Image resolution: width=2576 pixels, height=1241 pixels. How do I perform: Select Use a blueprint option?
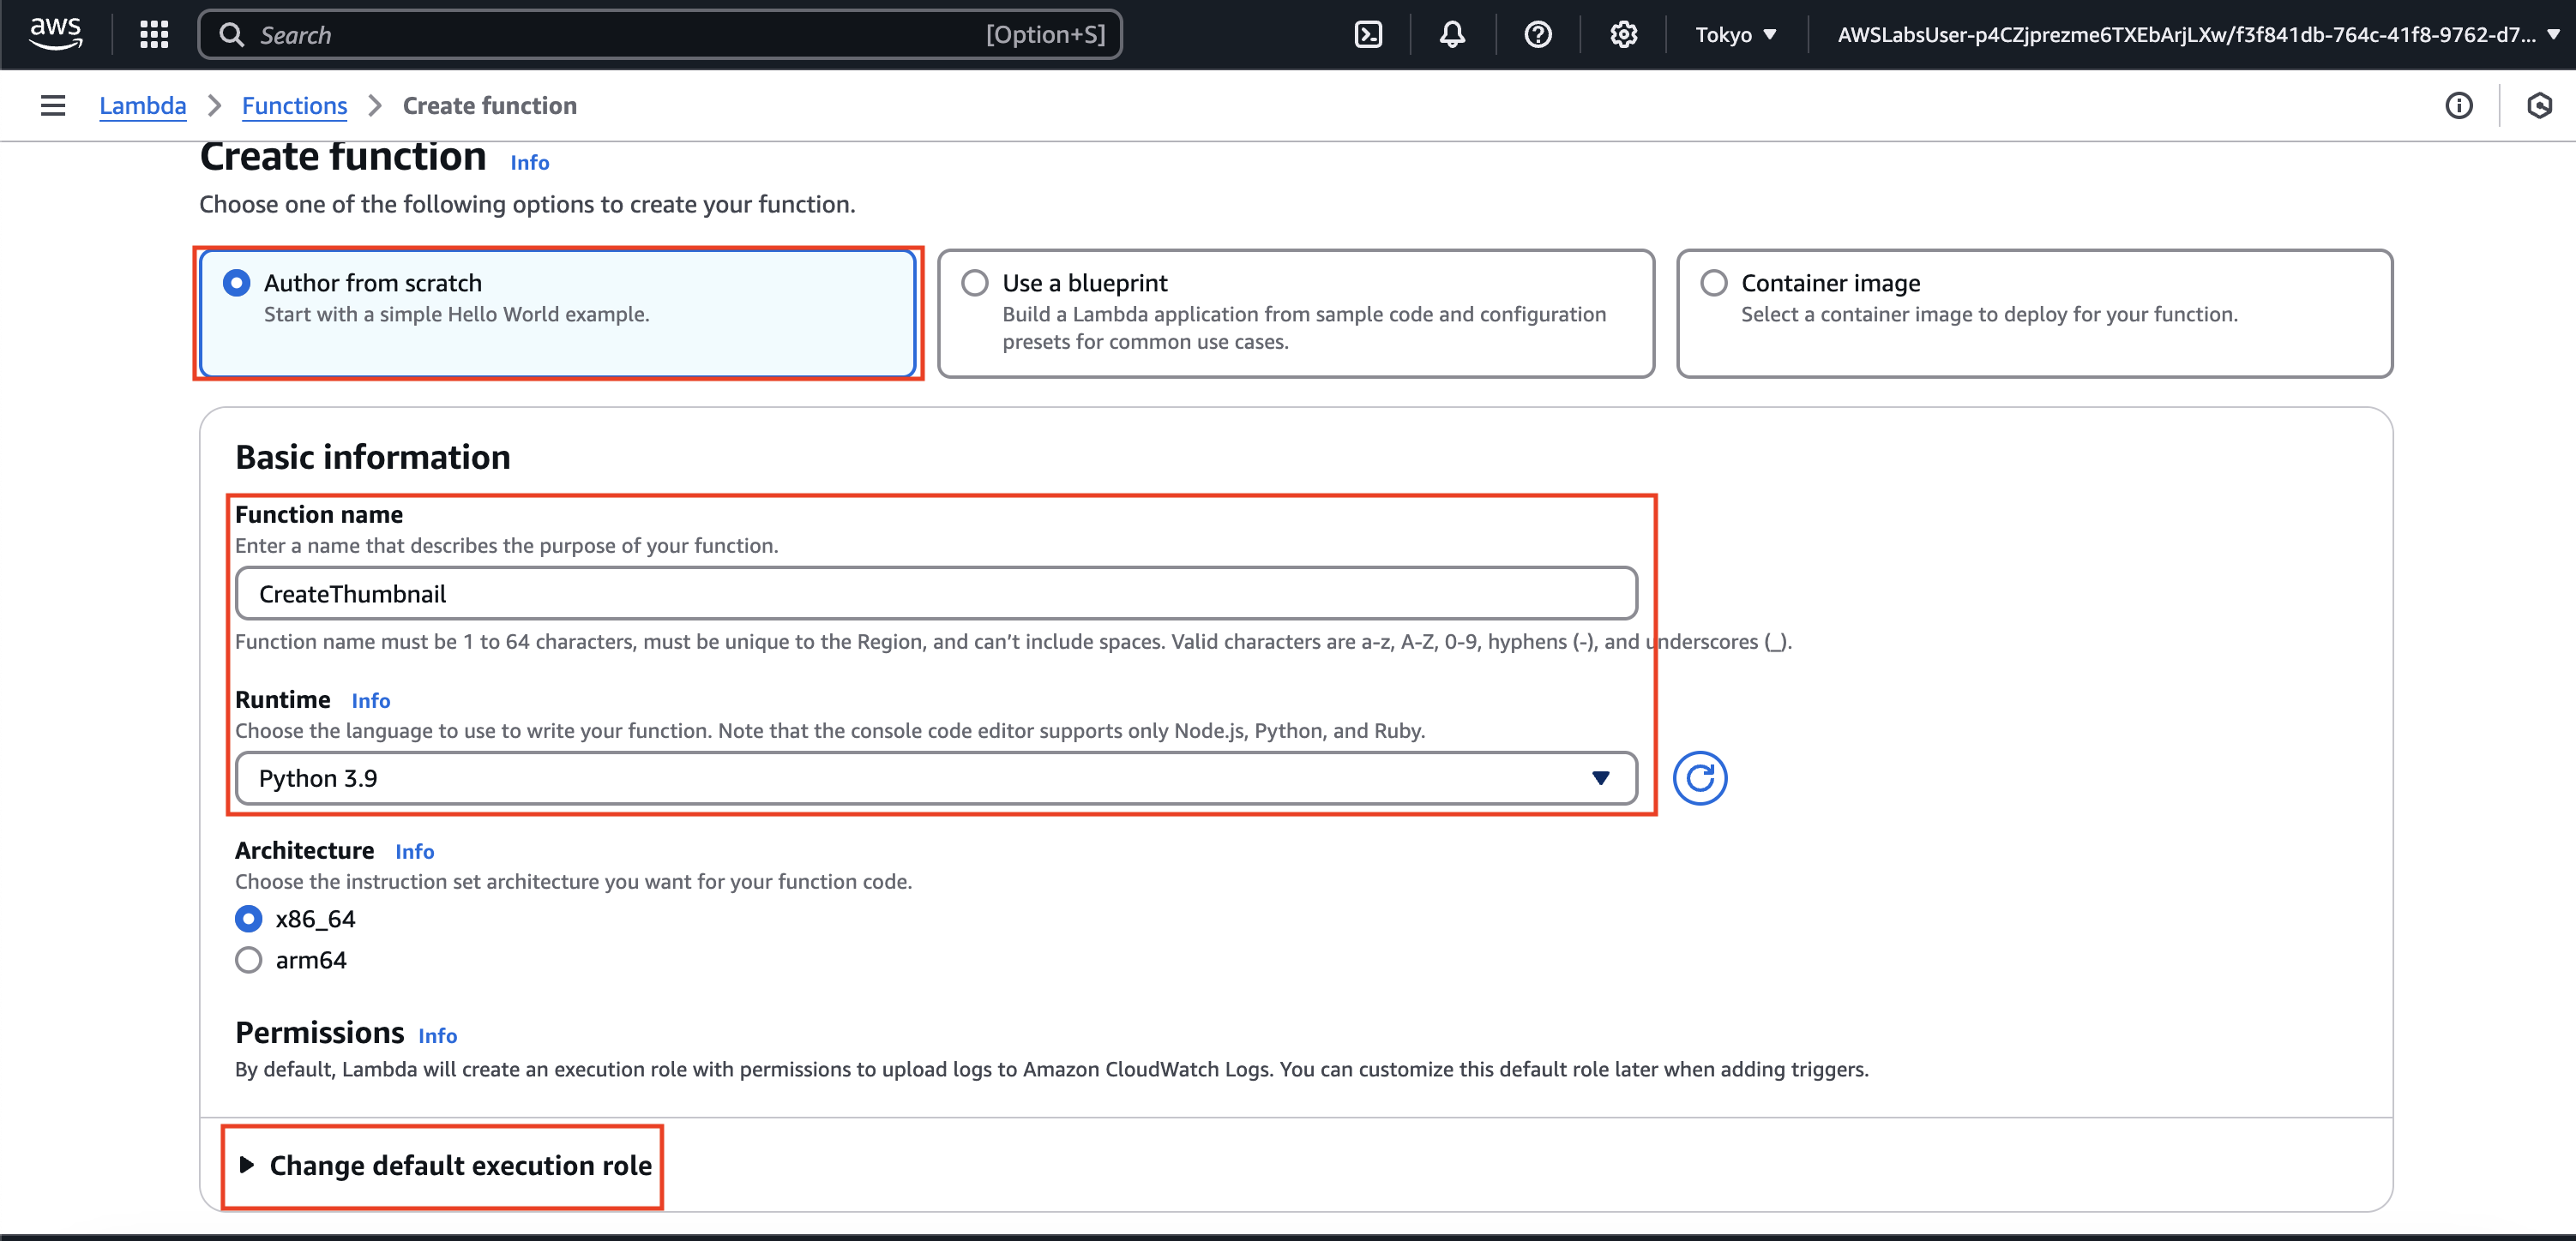click(975, 283)
